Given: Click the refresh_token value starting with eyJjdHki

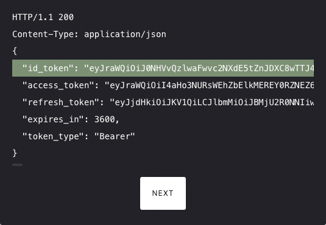Looking at the screenshot, I should point(211,102).
